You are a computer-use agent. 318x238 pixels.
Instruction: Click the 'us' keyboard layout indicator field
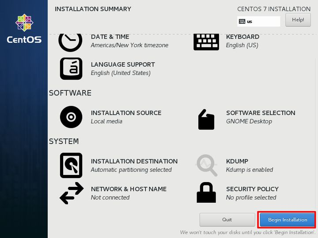[258, 22]
